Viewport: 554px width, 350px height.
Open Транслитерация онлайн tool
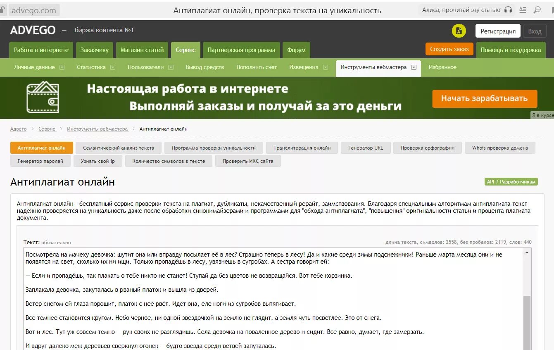302,148
